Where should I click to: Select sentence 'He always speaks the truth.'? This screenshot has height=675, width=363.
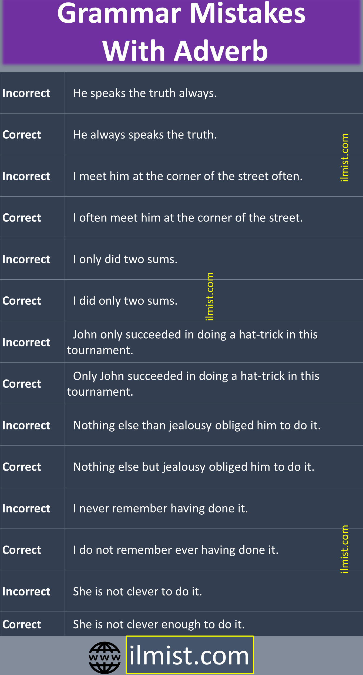(145, 135)
